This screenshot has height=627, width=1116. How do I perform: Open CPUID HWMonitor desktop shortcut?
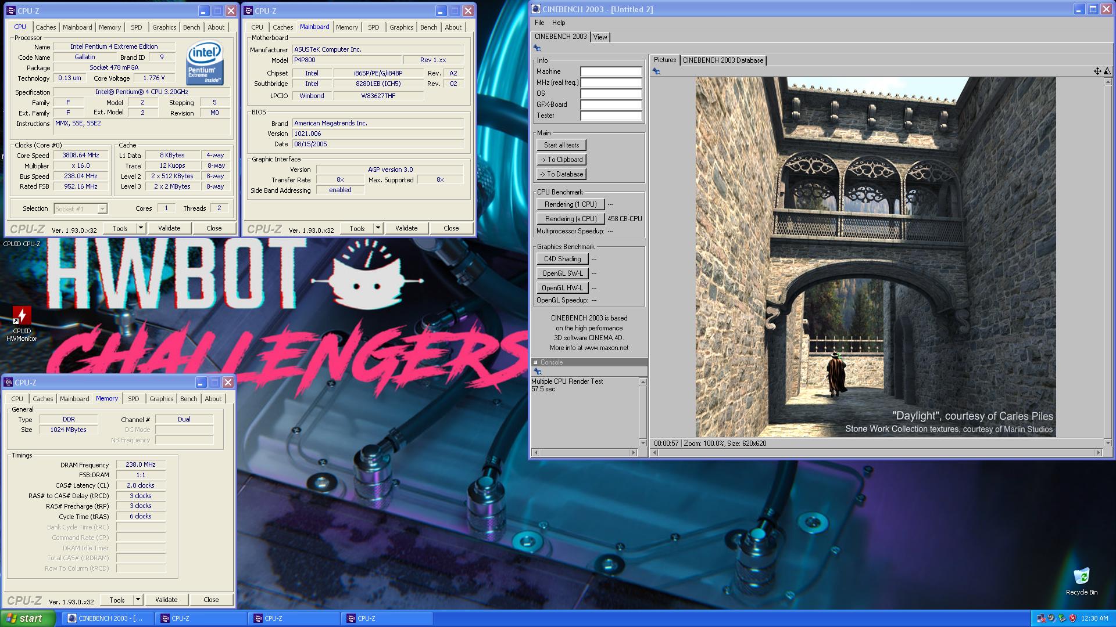22,323
